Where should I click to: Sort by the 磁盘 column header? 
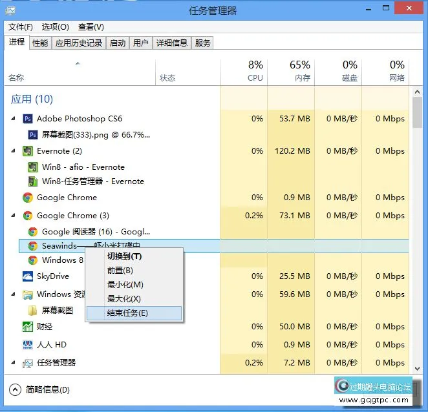click(338, 72)
